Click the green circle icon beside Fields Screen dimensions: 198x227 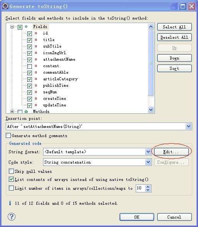26,27
